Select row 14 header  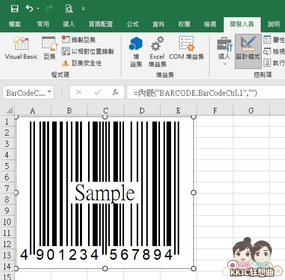pos(7,266)
